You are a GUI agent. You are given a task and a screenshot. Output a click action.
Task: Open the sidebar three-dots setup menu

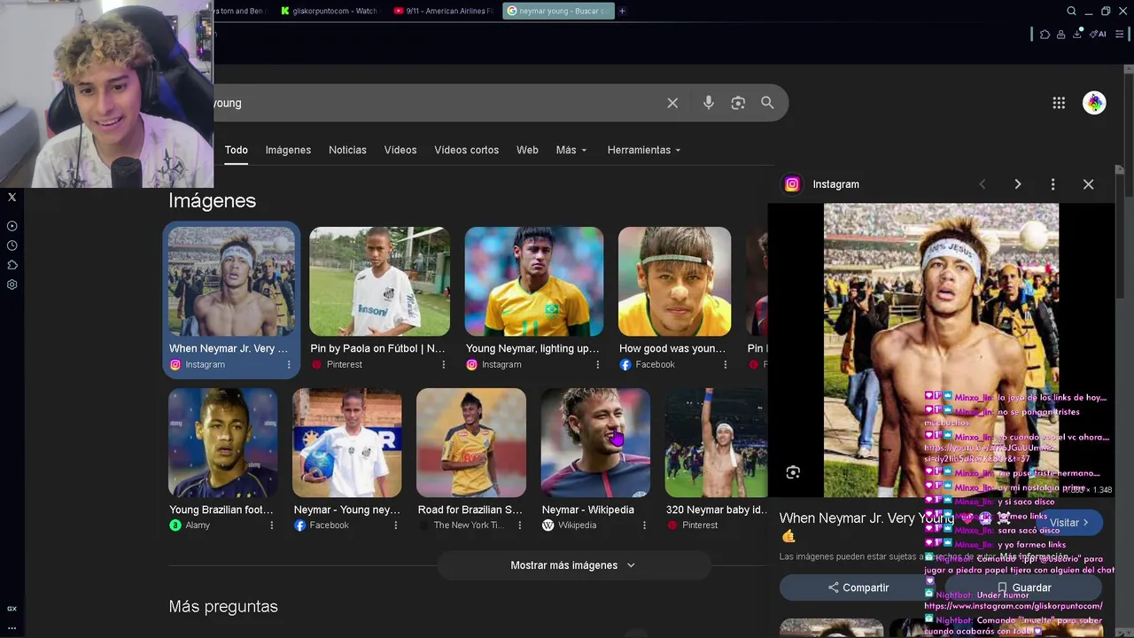tap(12, 628)
